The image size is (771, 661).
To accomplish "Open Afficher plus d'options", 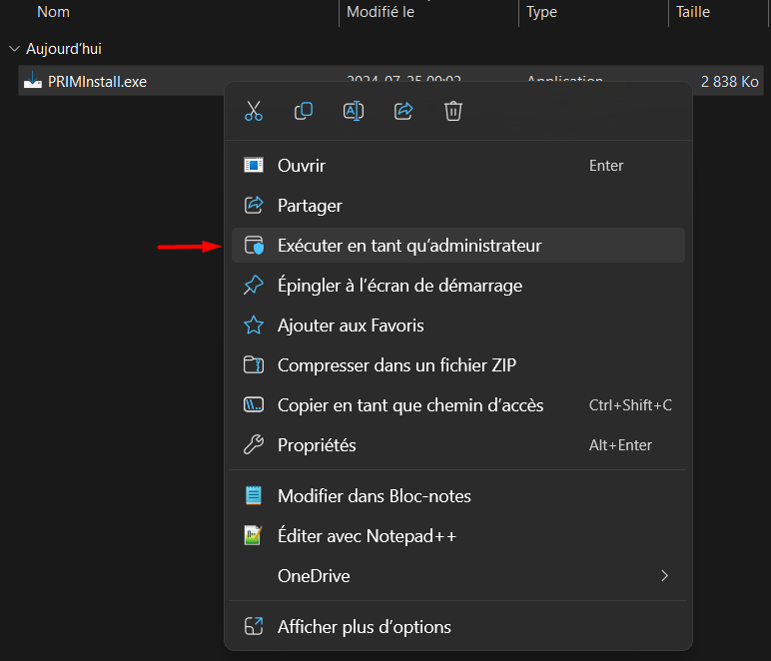I will point(364,627).
